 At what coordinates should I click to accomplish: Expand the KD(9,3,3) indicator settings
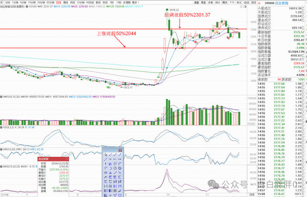pos(1,127)
